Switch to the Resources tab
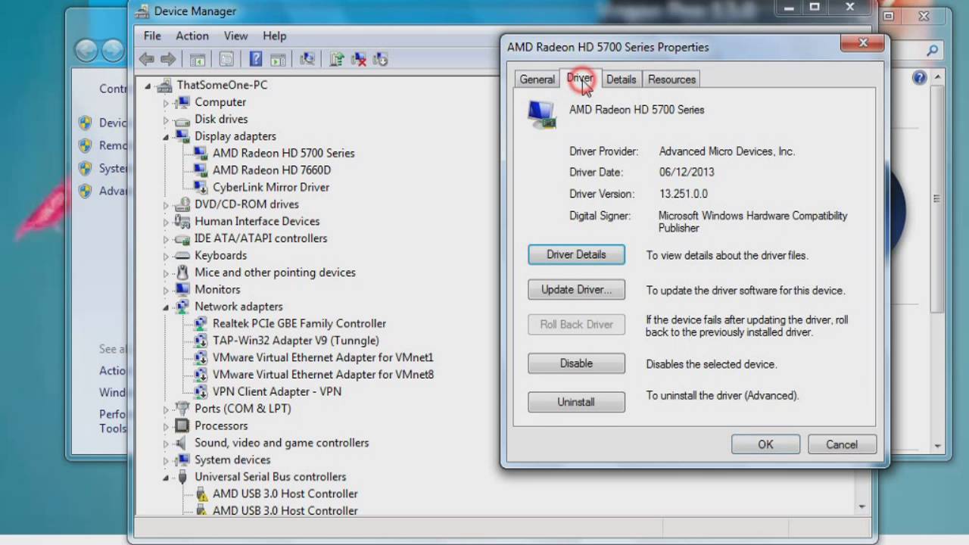This screenshot has width=969, height=545. (671, 79)
